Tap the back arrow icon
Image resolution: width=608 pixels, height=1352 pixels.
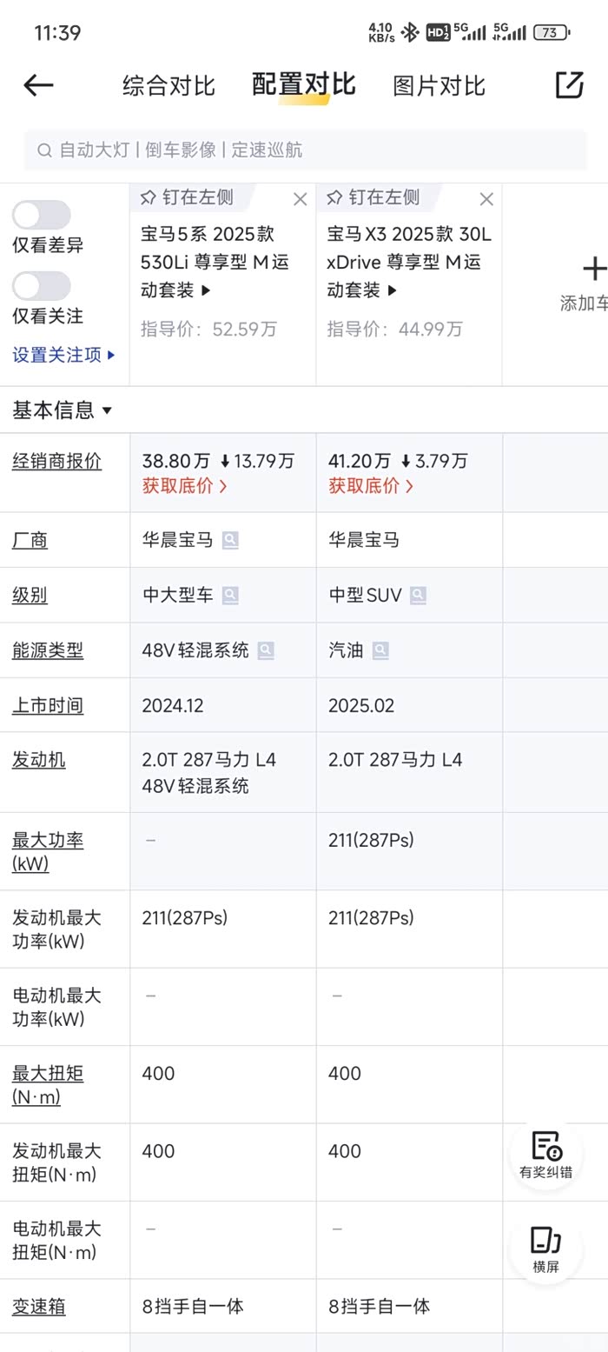coord(38,85)
